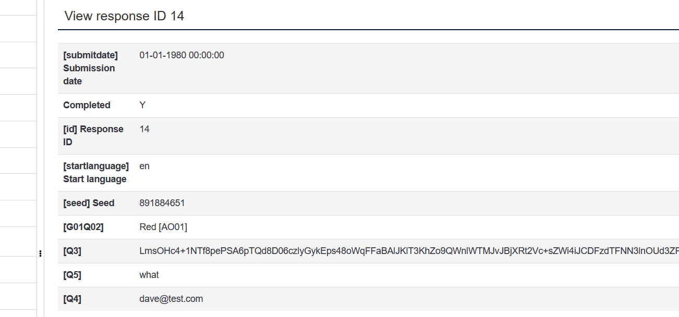
Task: Click the start language value 'en'
Action: [x=144, y=166]
